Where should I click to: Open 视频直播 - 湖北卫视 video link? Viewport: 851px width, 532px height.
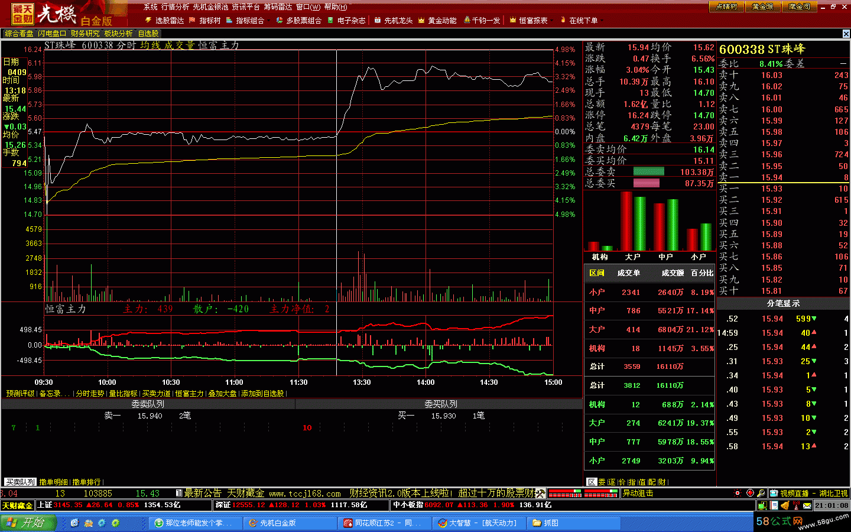809,493
